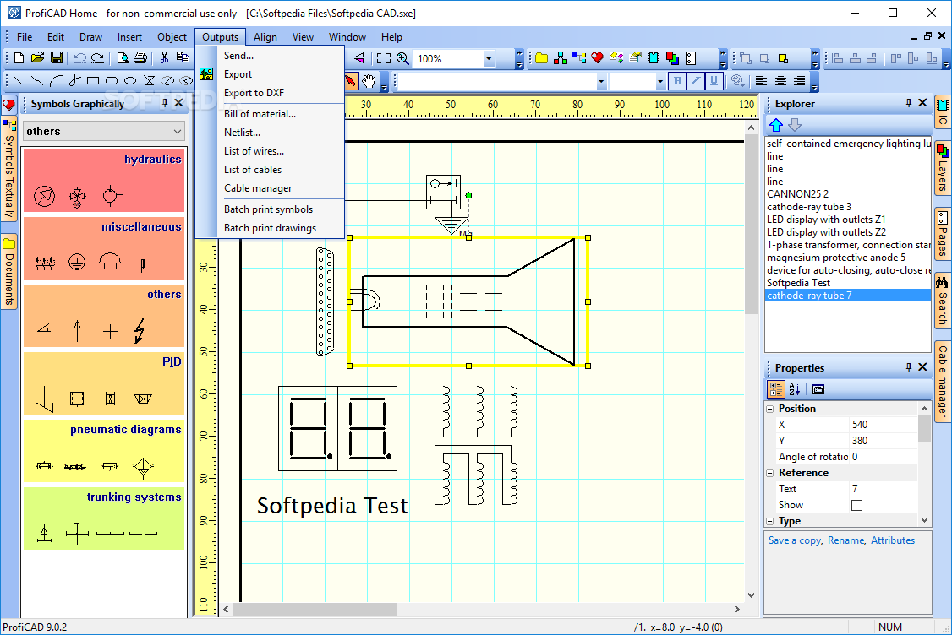This screenshot has width=952, height=635.
Task: Toggle the Show reference checkbox
Action: [856, 505]
